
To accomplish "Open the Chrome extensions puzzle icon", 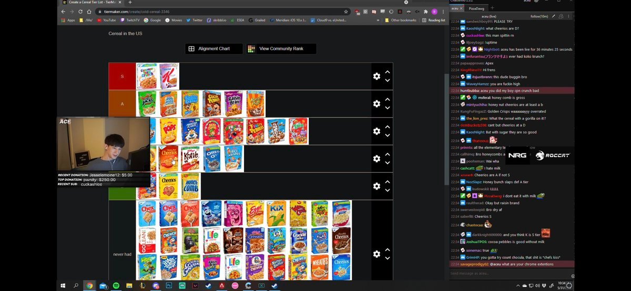I will pos(426,12).
